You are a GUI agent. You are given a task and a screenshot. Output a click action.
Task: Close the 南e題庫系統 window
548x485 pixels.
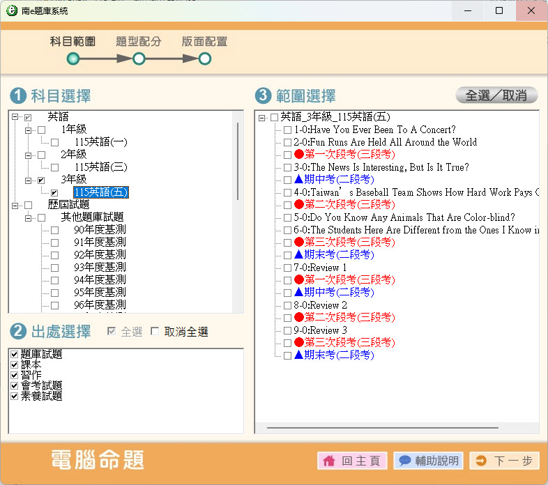tap(531, 11)
